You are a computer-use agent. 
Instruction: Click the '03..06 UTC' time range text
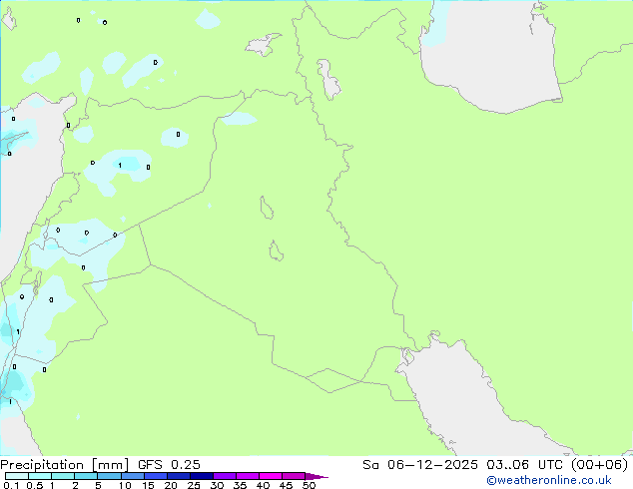(524, 465)
